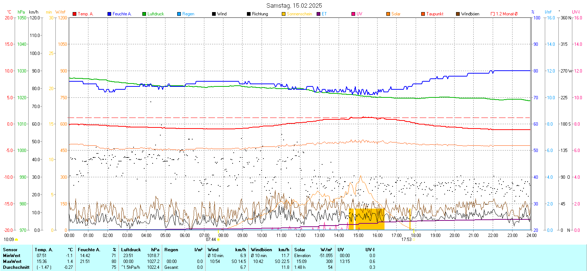
Task: Toggle the black Richtung legend marker
Action: [249, 14]
